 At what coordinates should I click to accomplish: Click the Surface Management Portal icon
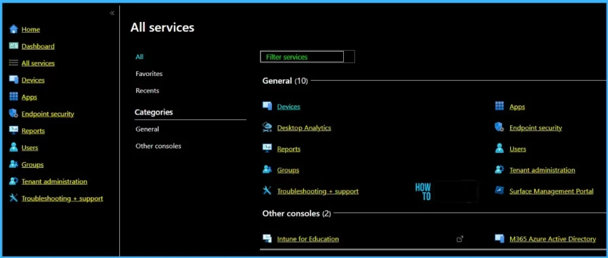pyautogui.click(x=499, y=191)
